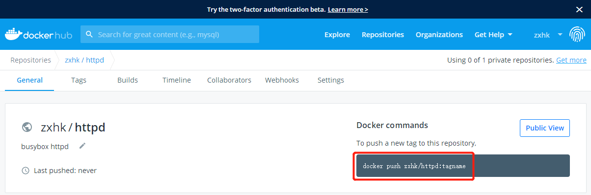591x195 pixels.
Task: Click the Get more private repositories link
Action: point(571,60)
